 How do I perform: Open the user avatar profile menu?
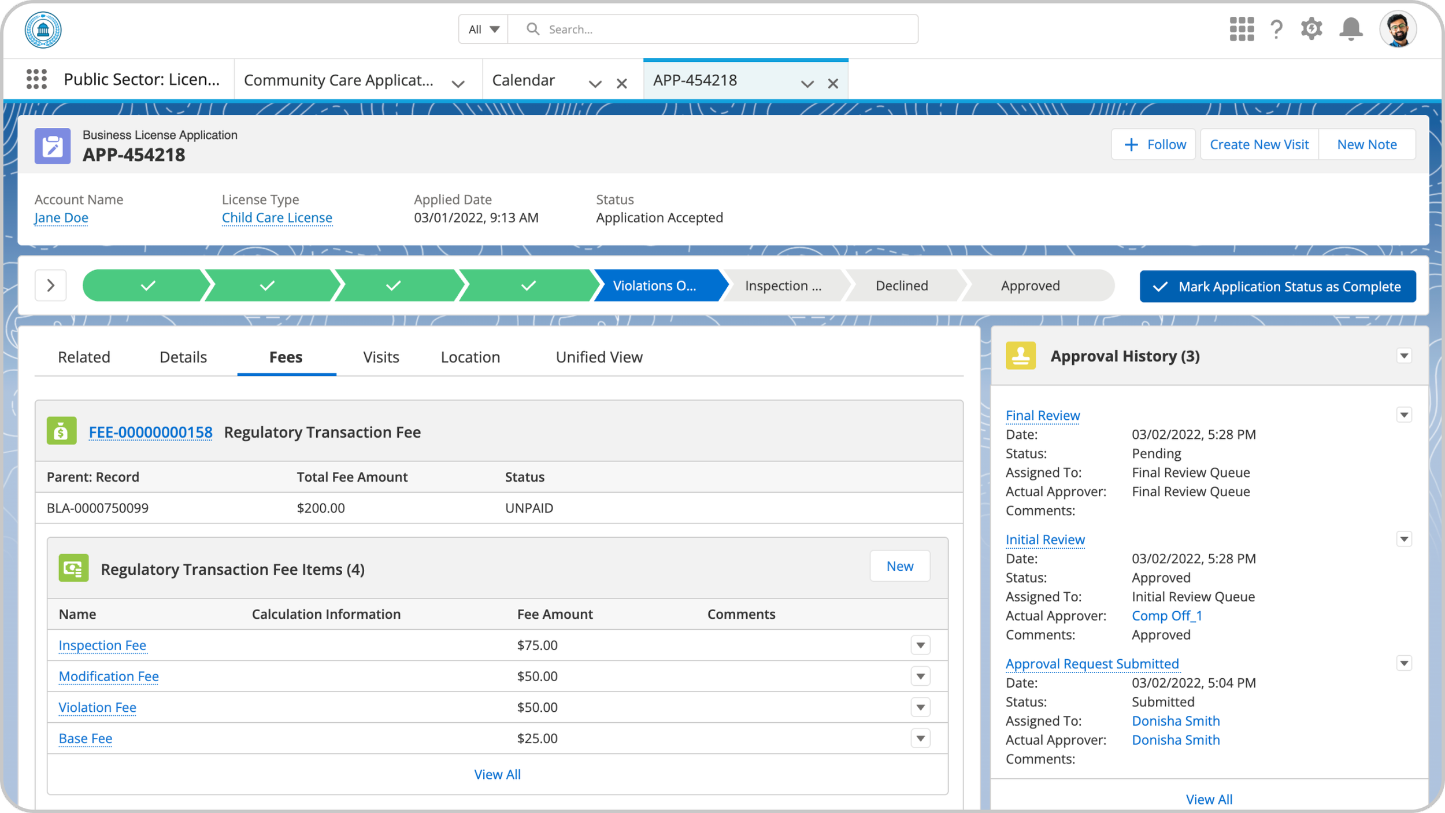[1398, 29]
